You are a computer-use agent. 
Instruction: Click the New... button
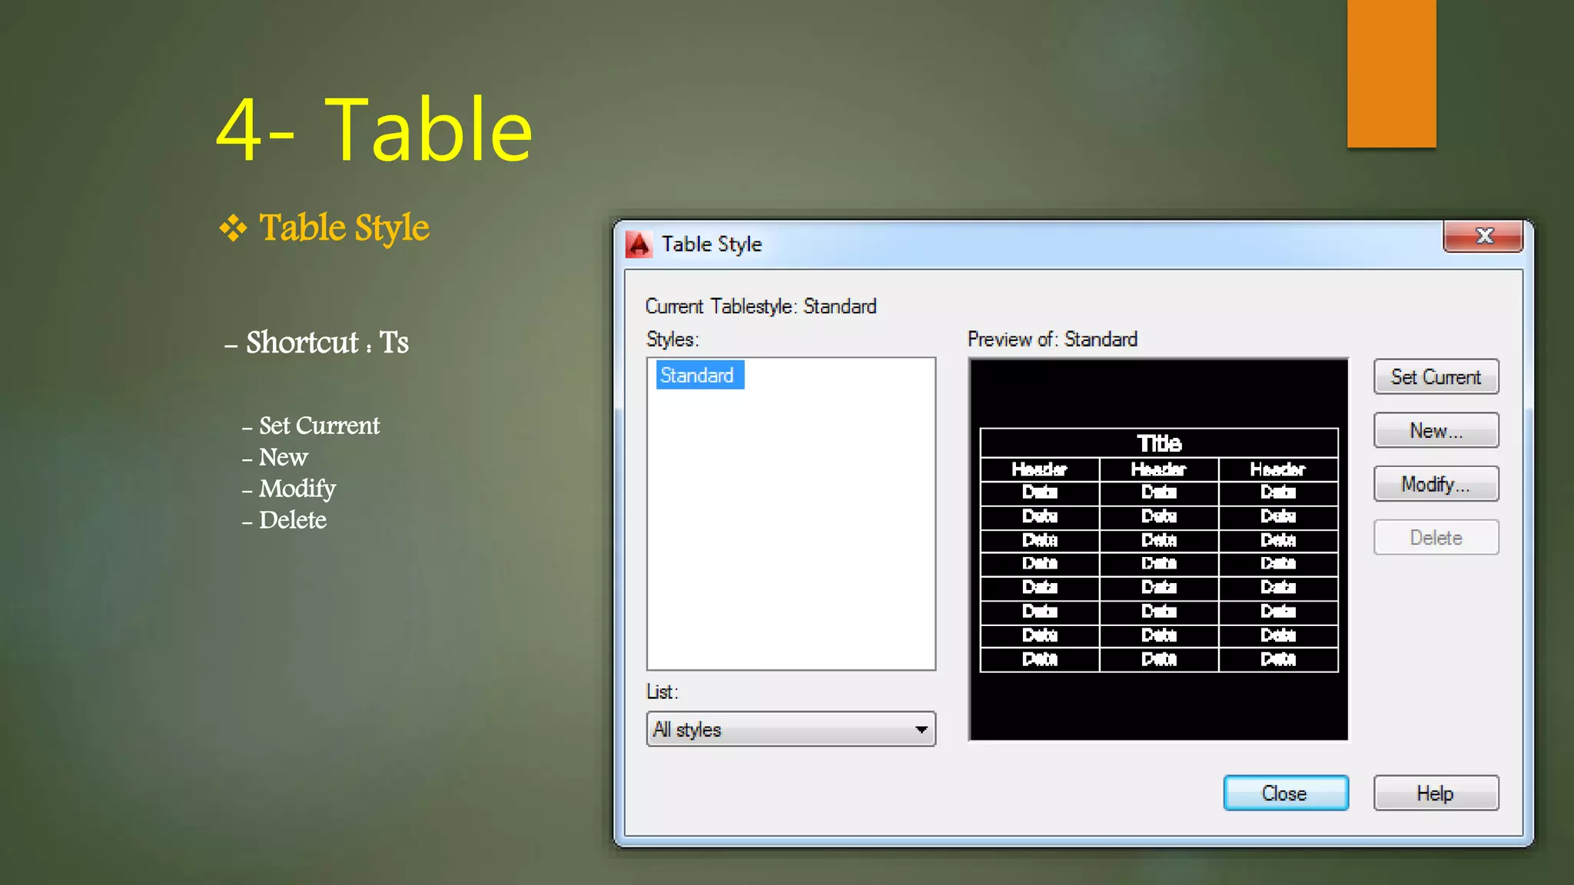[x=1436, y=431]
